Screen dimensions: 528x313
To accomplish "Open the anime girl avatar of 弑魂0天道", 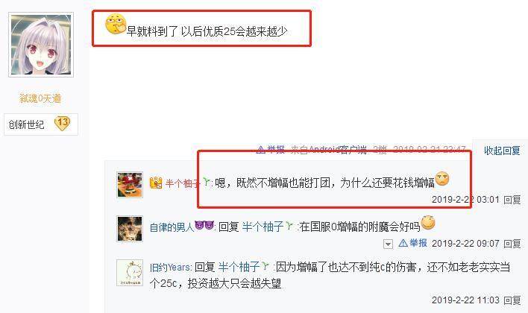I will click(x=41, y=45).
